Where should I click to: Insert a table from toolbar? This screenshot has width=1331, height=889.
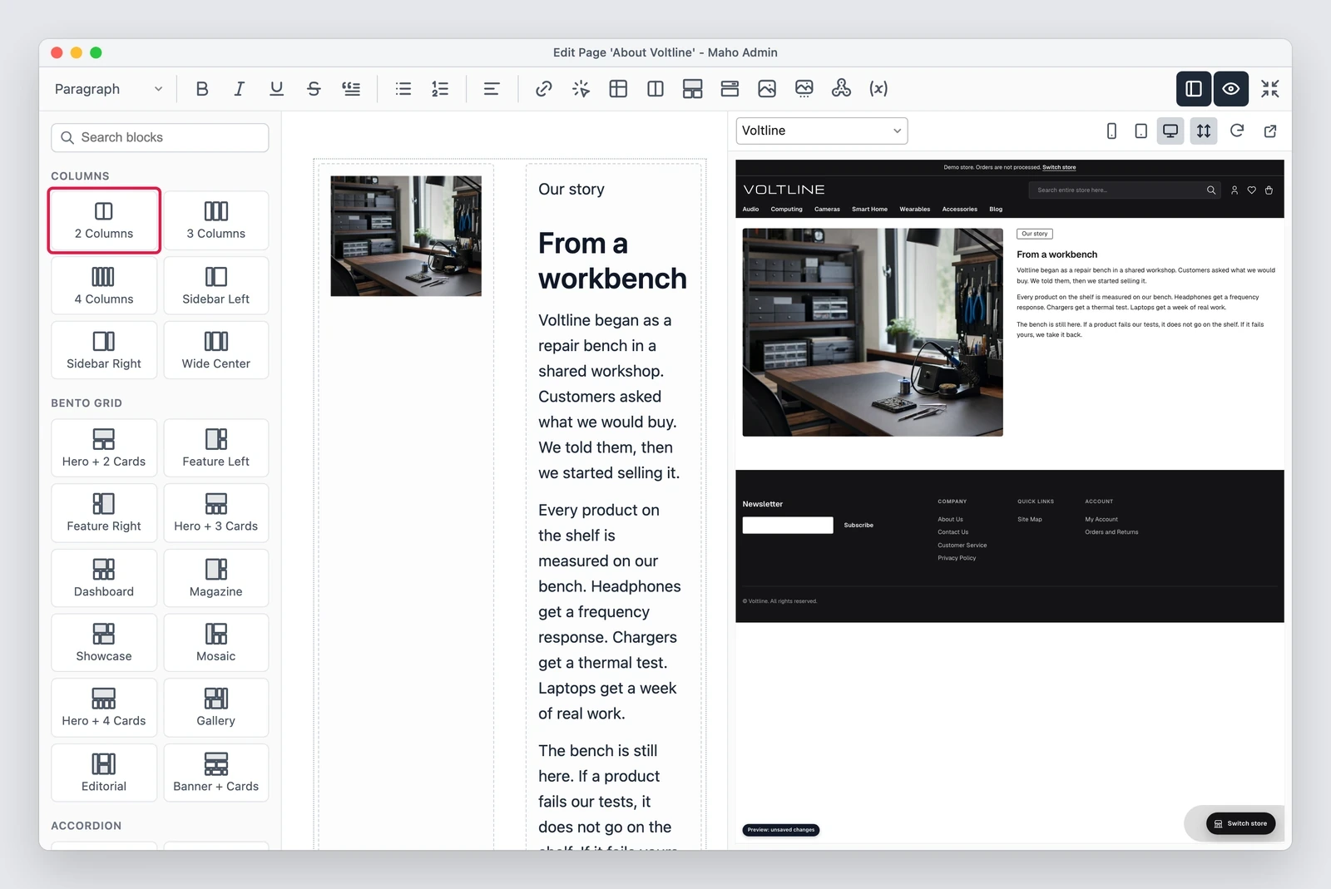click(x=618, y=89)
